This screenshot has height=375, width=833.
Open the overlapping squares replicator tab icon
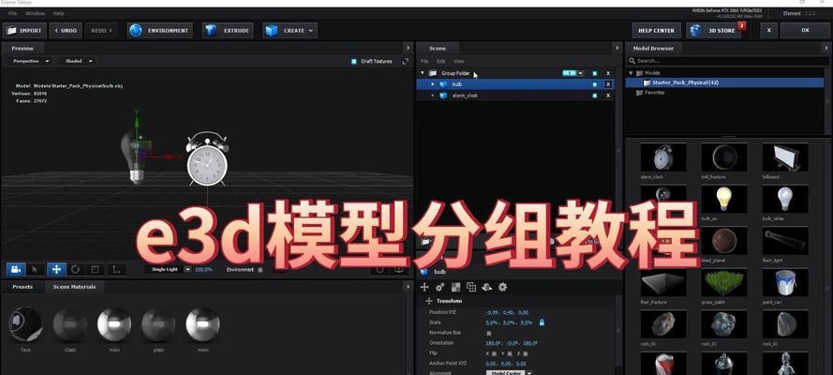tap(471, 288)
